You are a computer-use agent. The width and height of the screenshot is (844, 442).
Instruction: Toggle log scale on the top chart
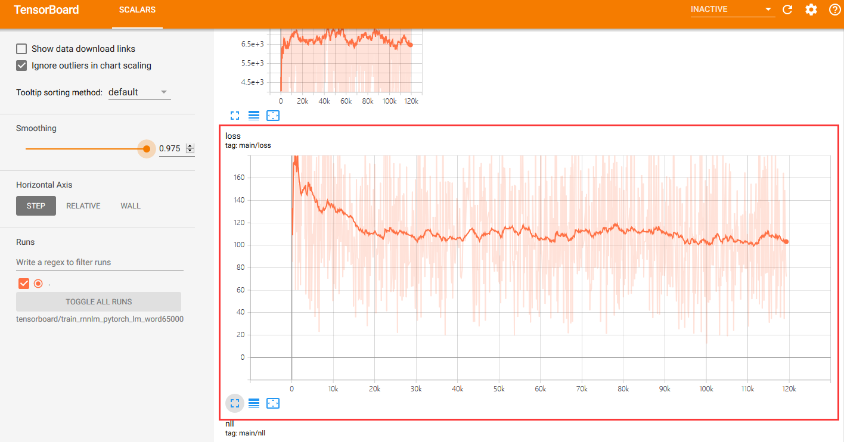pos(253,115)
